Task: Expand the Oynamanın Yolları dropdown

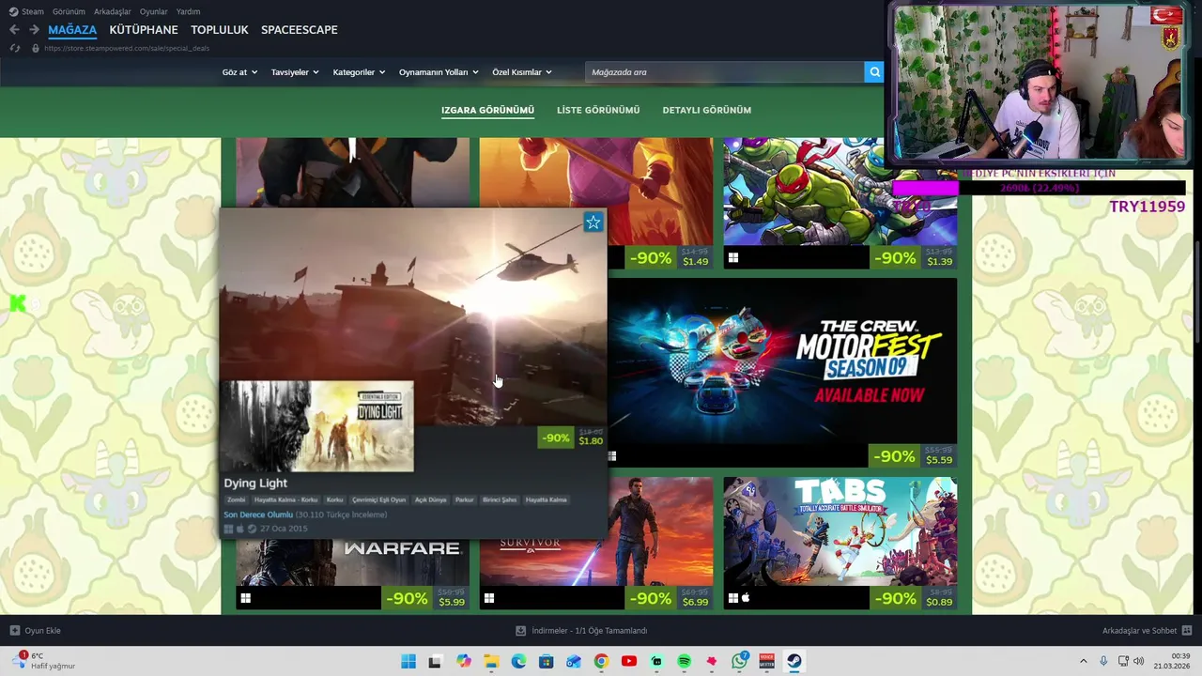Action: [x=439, y=72]
